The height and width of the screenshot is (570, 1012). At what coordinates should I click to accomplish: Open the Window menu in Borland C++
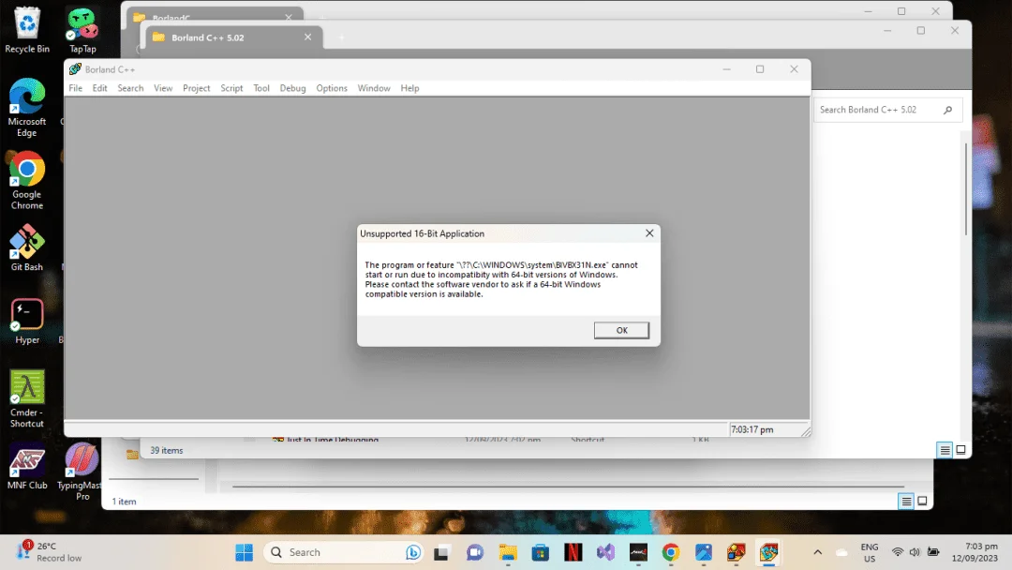click(x=374, y=88)
